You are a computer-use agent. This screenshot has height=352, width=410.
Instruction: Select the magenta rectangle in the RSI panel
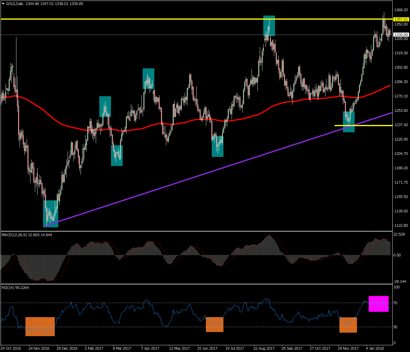(x=378, y=304)
